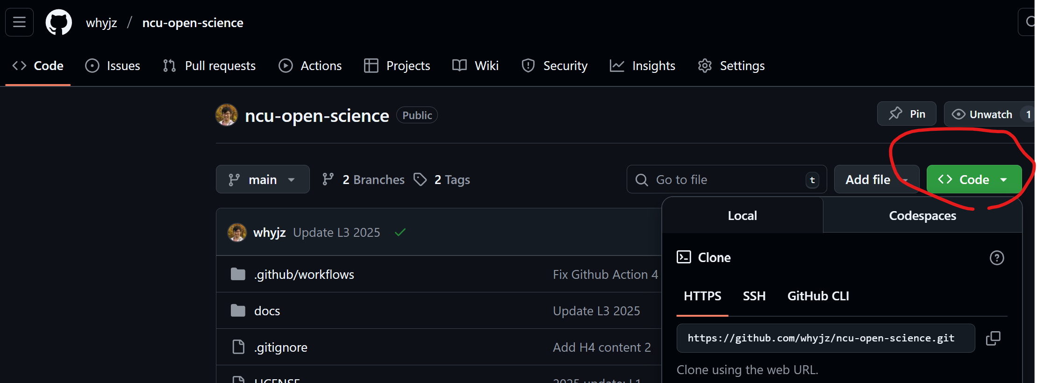Click the repository owner avatar beside title
Screen dimensions: 1037x383
point(227,115)
